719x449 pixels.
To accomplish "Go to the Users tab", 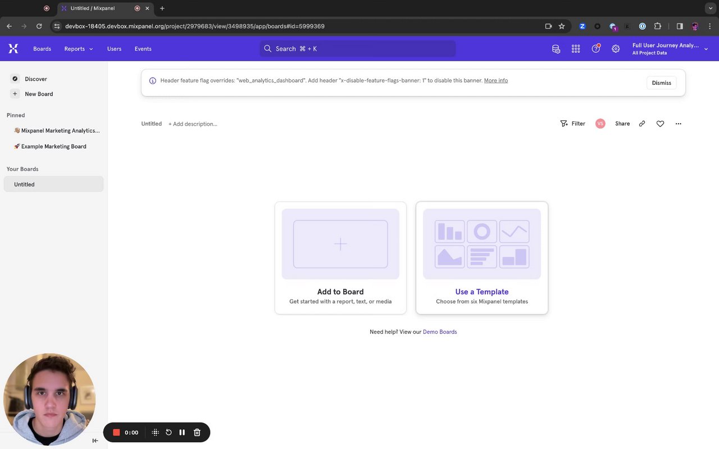I will 114,49.
